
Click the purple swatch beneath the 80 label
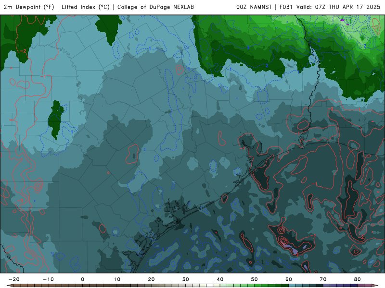[x=361, y=286]
